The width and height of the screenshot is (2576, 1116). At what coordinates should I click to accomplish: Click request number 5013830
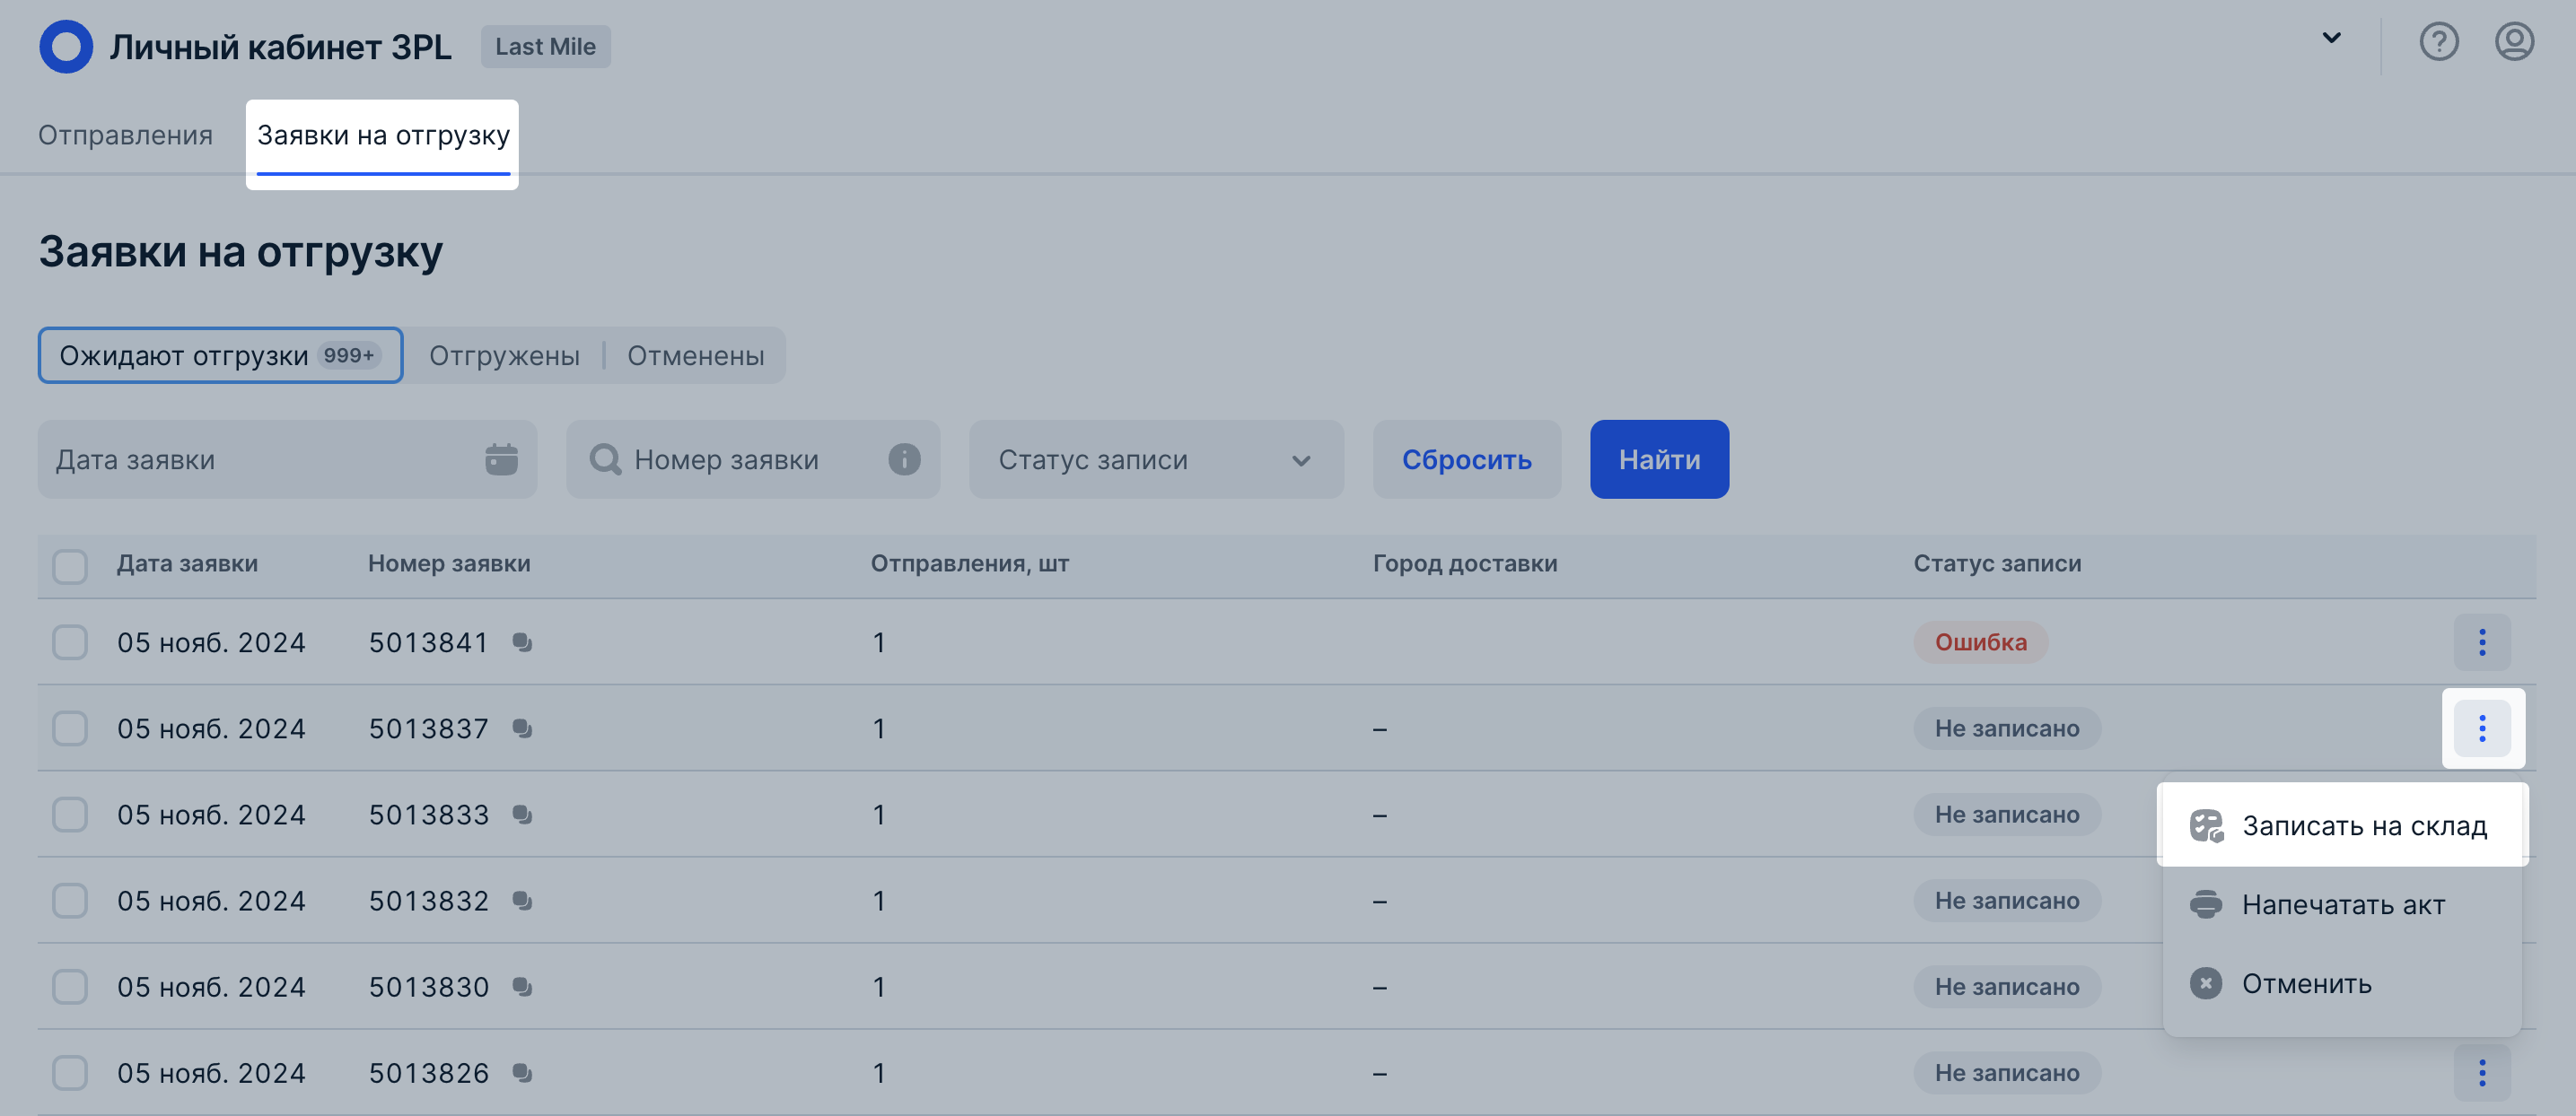429,986
